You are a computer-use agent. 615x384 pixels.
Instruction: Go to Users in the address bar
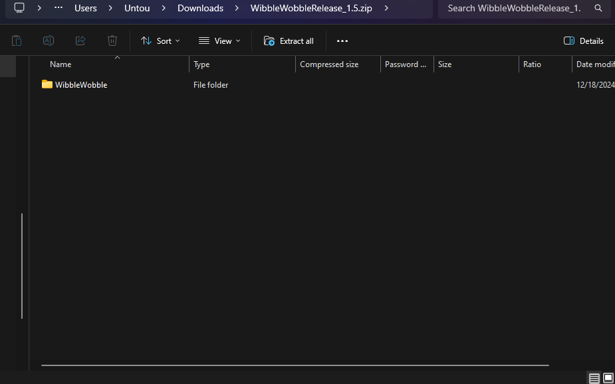[x=86, y=9]
